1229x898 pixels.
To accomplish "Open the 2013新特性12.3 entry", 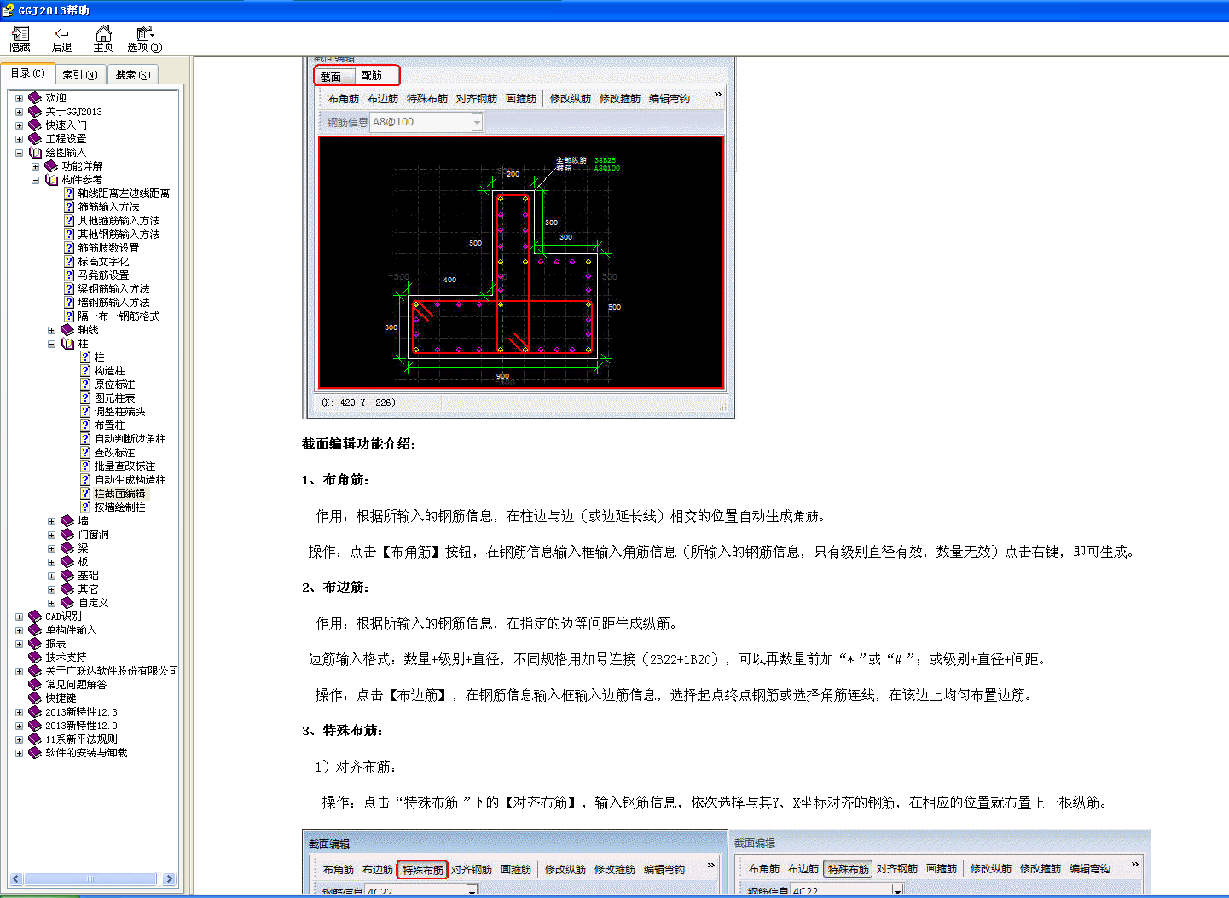I will (81, 712).
